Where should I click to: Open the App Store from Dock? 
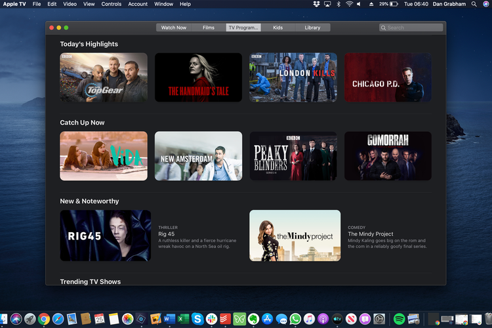coord(268,319)
